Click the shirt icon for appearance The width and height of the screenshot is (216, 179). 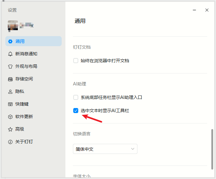pyautogui.click(x=10, y=66)
